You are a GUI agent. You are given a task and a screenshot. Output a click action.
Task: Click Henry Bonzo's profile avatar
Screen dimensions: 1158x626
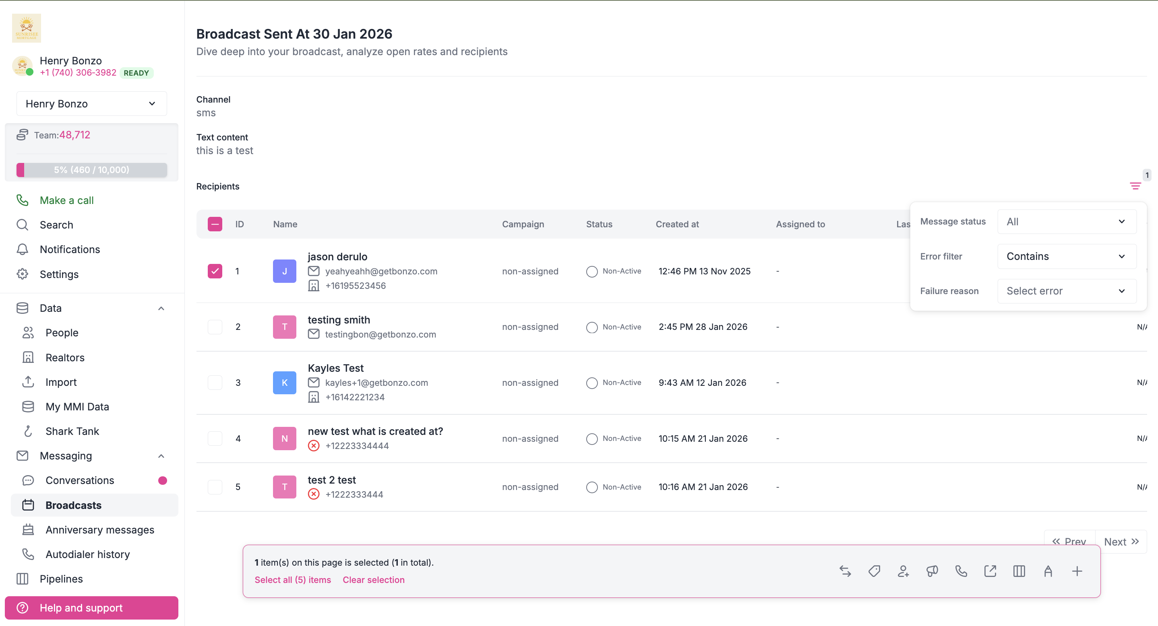pos(22,66)
